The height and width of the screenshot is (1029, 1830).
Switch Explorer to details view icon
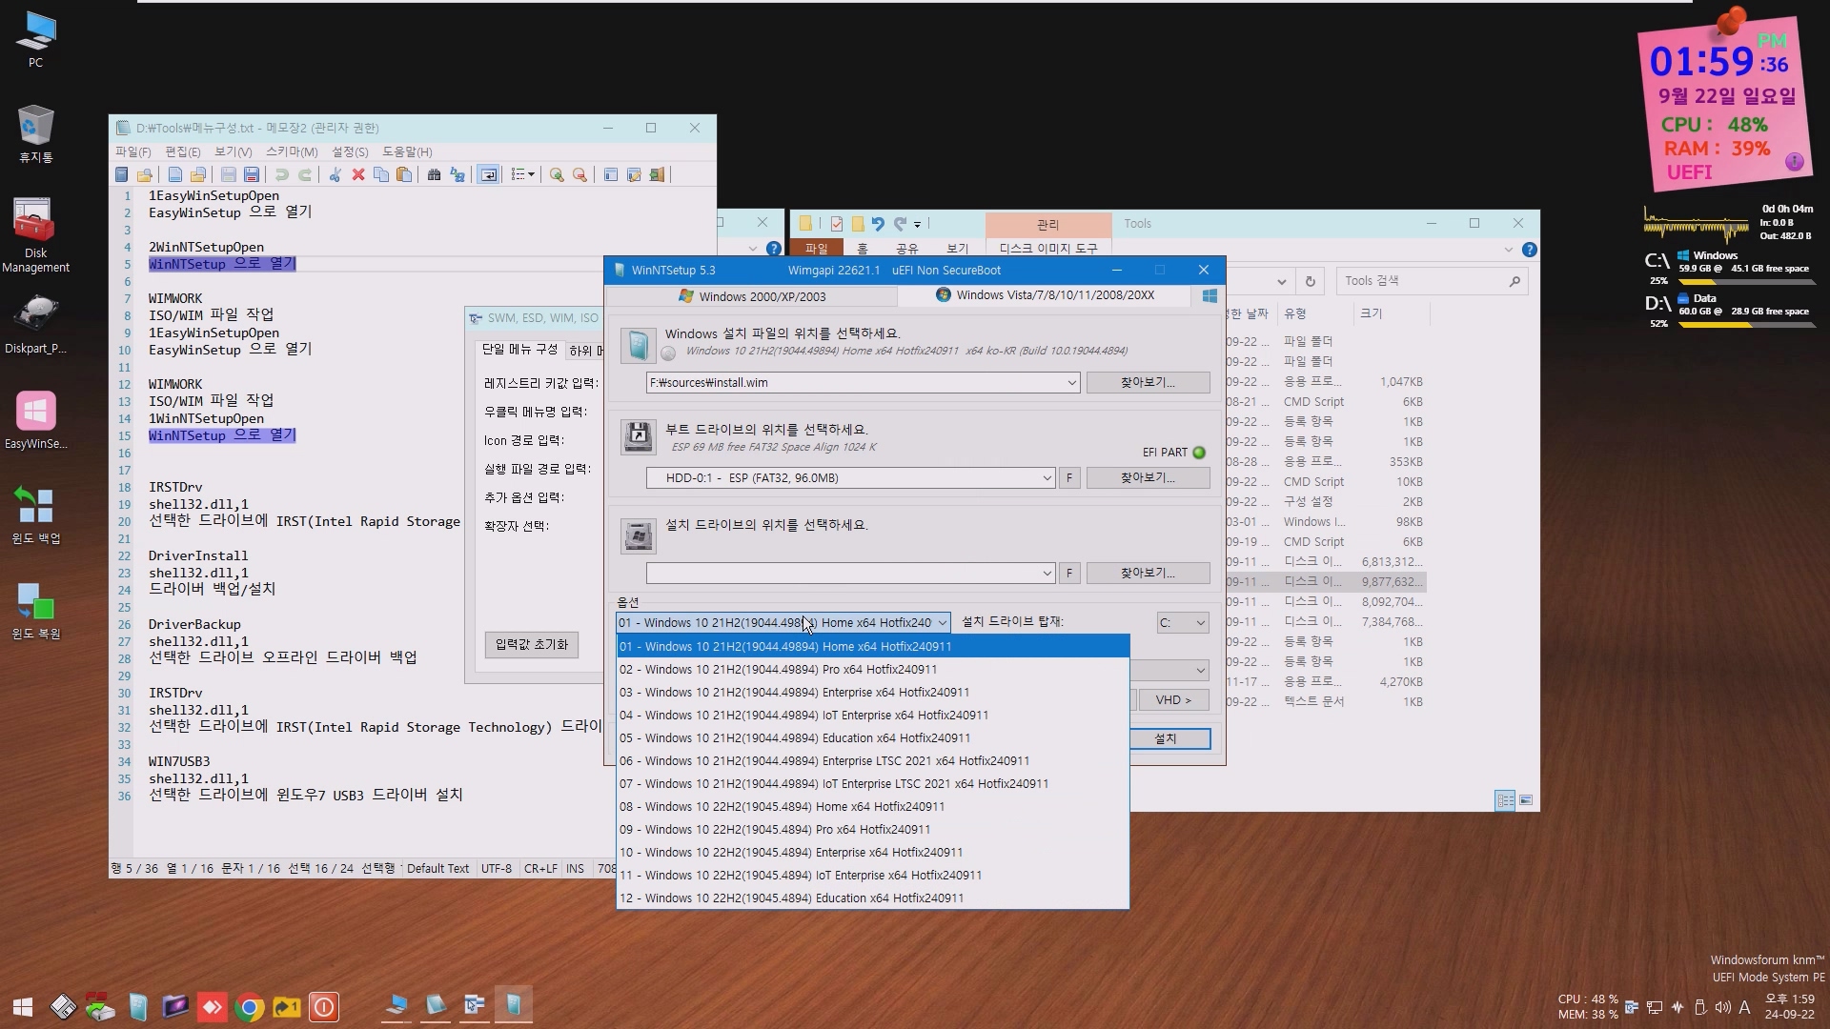pos(1504,800)
